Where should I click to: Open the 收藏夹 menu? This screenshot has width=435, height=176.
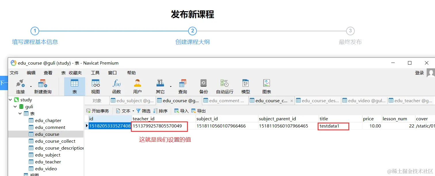point(75,73)
